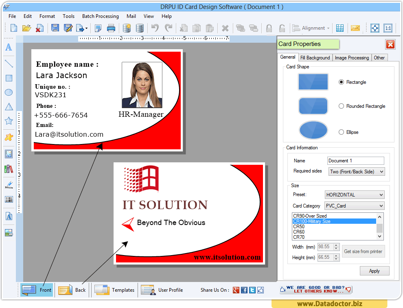The height and width of the screenshot is (308, 403).
Task: Click the redo arrow icon
Action: [169, 28]
